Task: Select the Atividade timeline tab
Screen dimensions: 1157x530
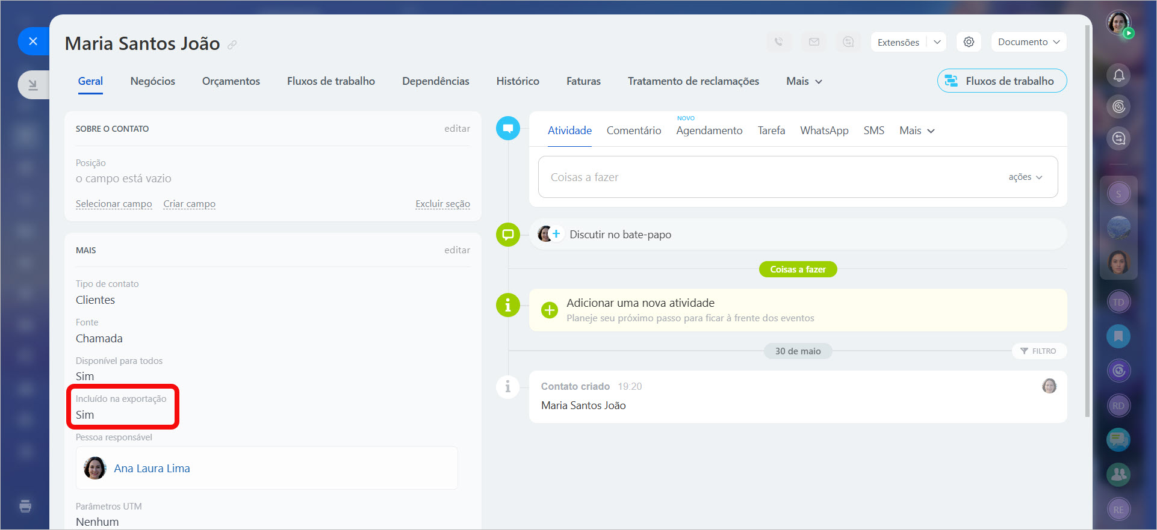Action: 569,131
